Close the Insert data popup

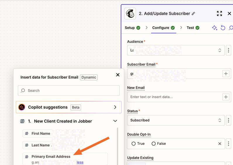click(118, 75)
